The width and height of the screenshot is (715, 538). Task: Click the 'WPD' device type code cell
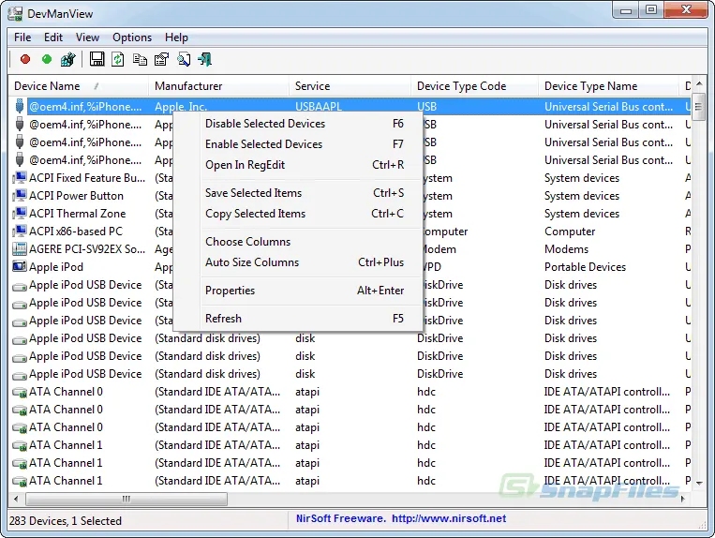click(x=430, y=267)
